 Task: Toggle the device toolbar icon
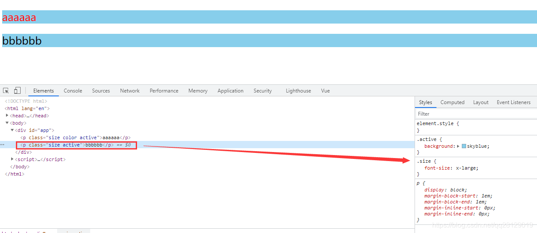tap(17, 90)
